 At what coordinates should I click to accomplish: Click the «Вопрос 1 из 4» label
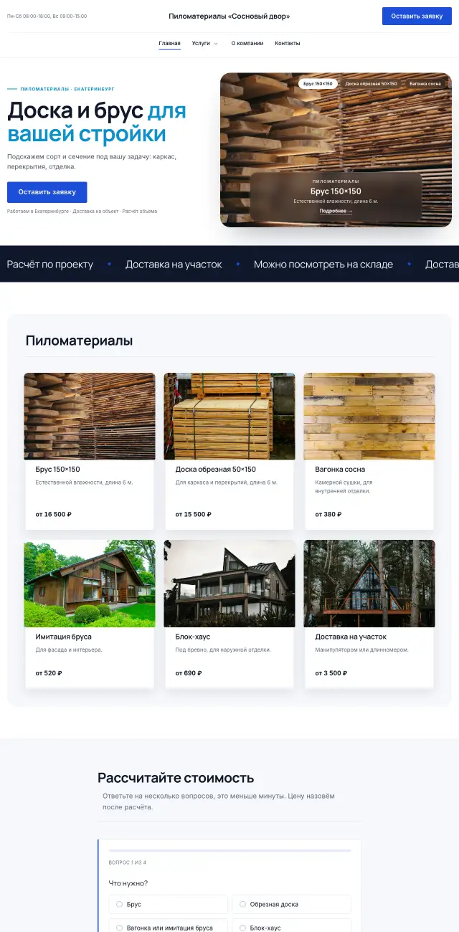coord(128,862)
